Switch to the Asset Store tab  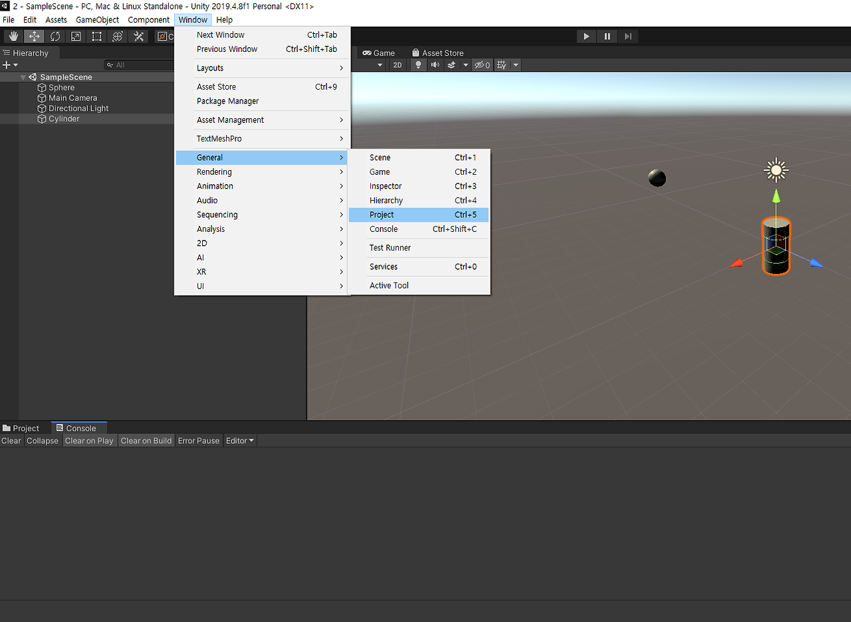coord(437,53)
